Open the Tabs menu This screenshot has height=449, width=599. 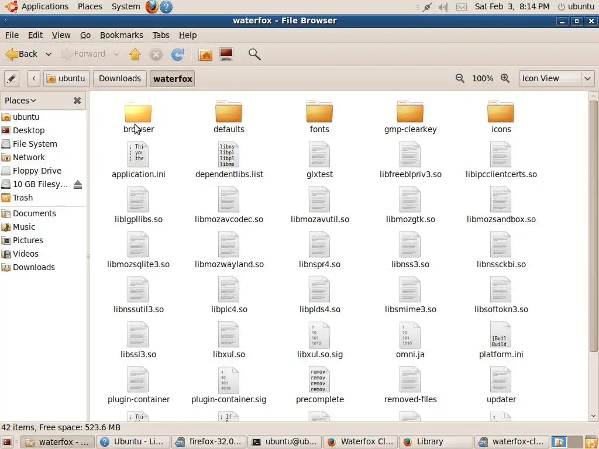point(161,35)
